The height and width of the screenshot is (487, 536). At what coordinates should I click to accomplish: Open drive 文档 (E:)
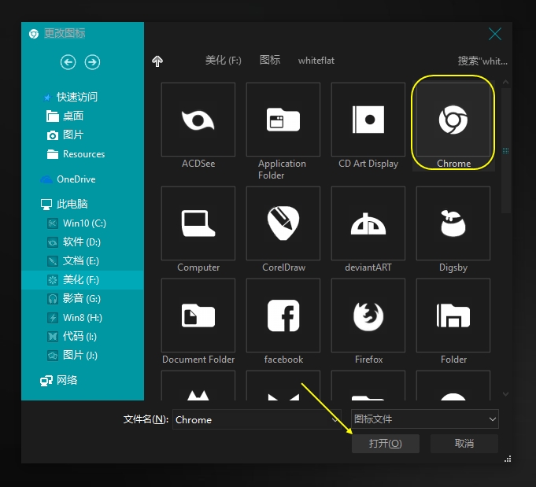(73, 261)
